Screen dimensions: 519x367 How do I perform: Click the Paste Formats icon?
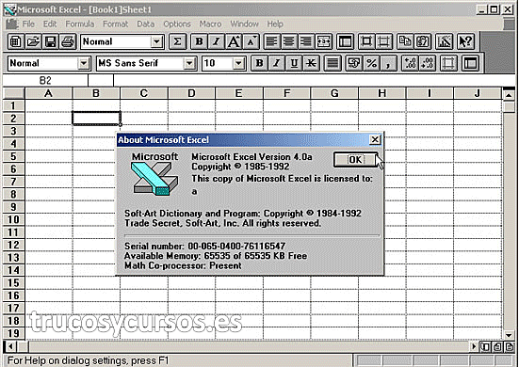(423, 41)
